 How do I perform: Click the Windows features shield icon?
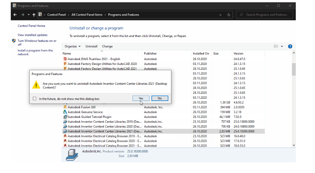click(x=14, y=41)
